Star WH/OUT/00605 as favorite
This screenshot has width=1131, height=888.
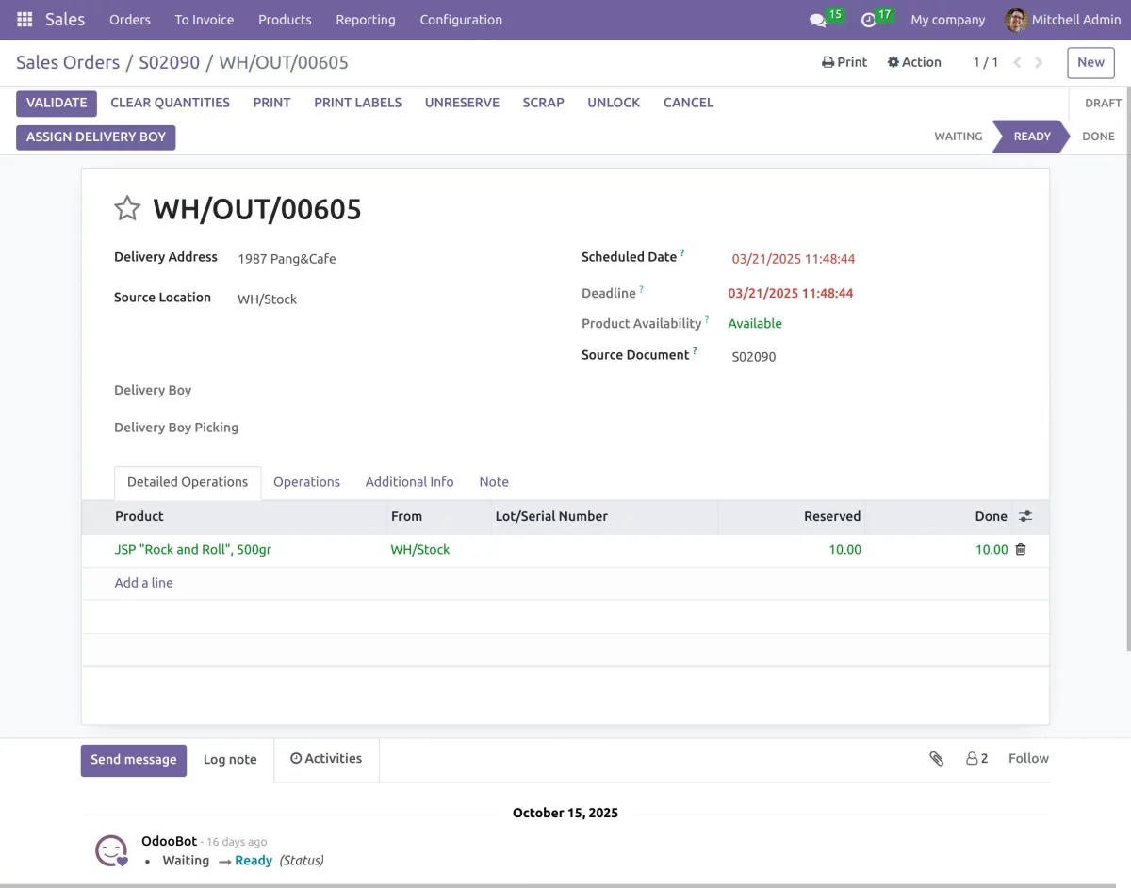(x=127, y=208)
